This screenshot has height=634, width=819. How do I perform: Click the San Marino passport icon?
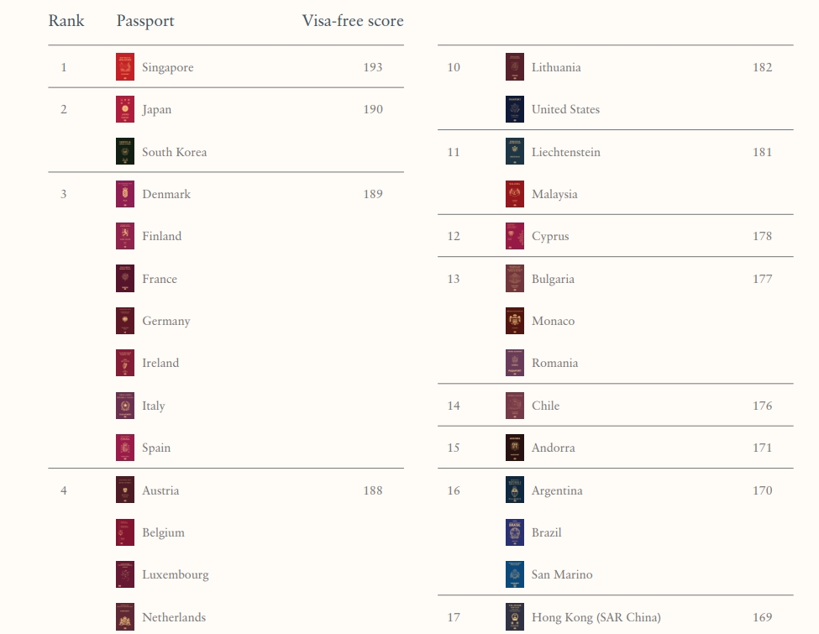515,574
